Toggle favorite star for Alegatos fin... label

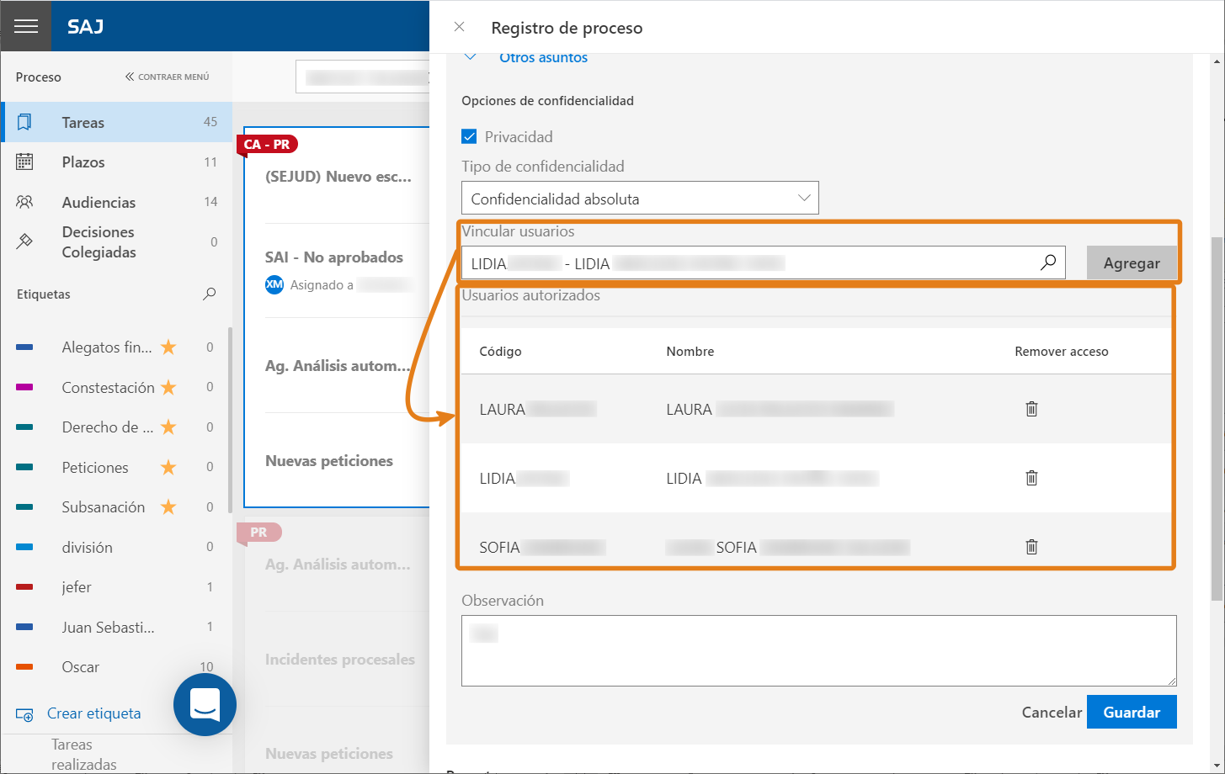coord(168,347)
